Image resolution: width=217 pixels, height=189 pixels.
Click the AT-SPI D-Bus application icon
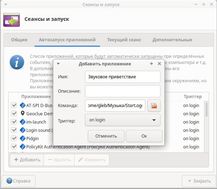point(23,105)
